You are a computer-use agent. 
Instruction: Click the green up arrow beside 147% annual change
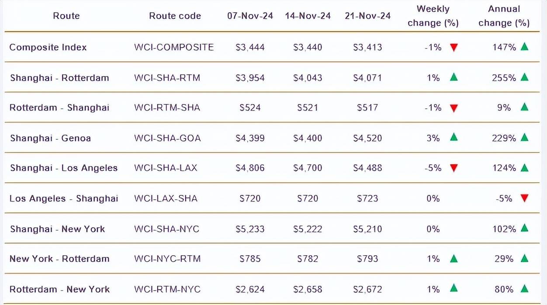tap(525, 47)
